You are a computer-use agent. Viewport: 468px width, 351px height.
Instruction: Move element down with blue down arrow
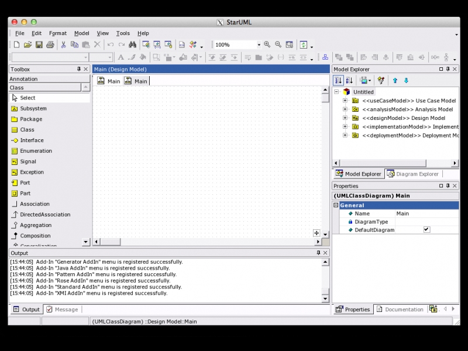click(406, 80)
